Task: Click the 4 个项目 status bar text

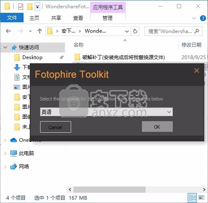Action: (16, 198)
